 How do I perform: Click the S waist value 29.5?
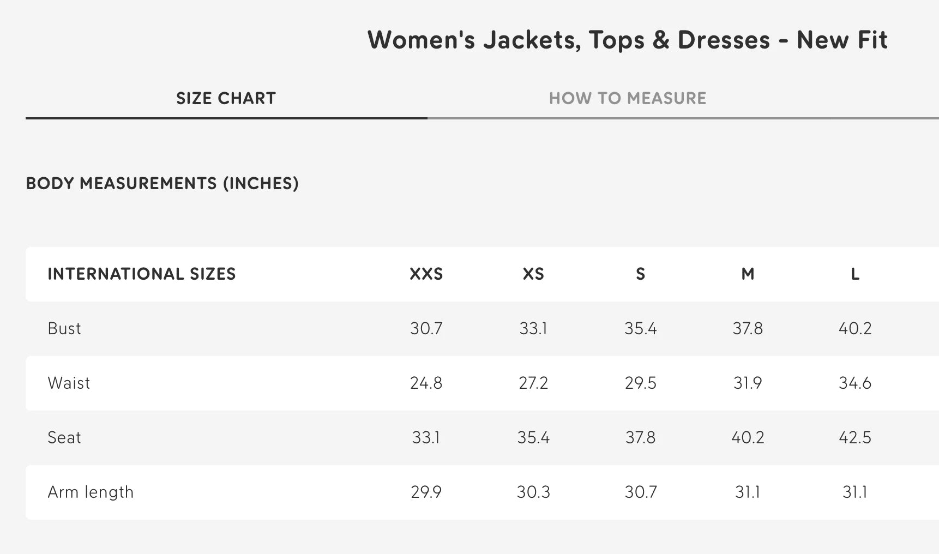tap(640, 383)
